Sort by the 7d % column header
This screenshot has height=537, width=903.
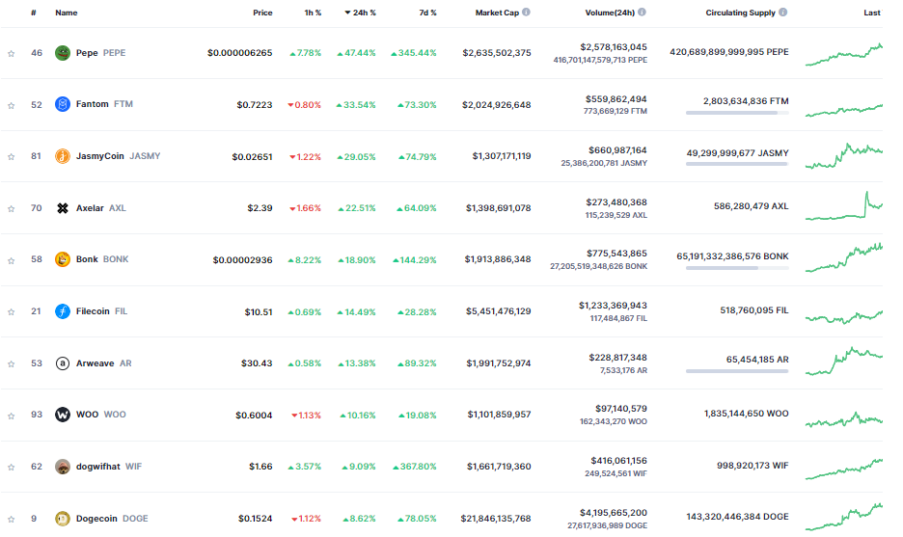tap(428, 13)
